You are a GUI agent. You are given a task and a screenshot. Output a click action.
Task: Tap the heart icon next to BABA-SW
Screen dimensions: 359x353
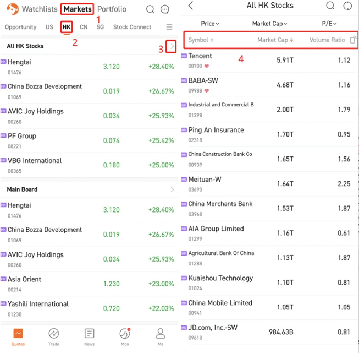[207, 91]
